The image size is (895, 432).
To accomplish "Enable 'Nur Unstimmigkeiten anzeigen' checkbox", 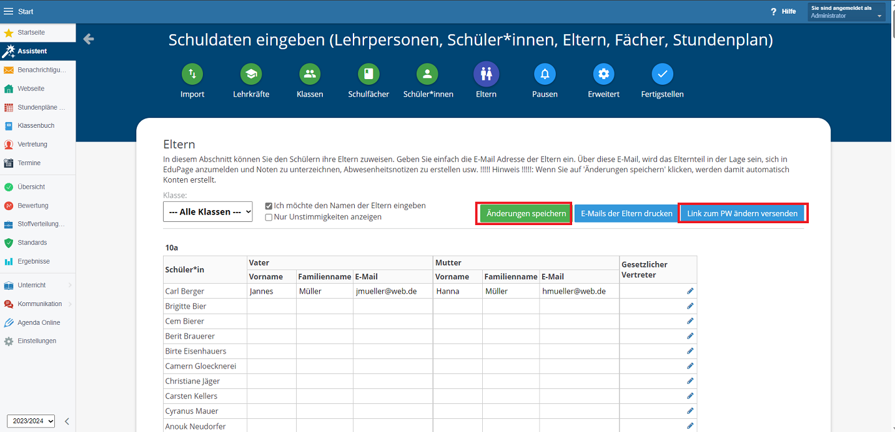I will 269,217.
